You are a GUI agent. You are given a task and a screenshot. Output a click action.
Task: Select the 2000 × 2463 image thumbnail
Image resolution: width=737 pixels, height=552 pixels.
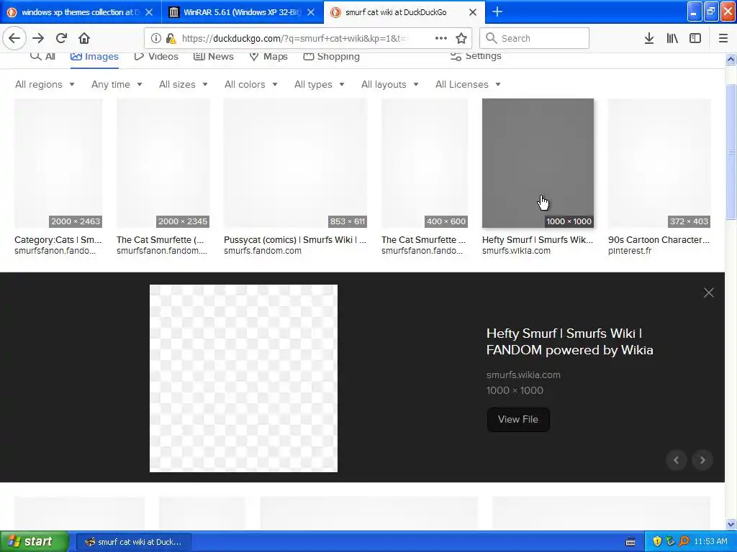click(58, 163)
